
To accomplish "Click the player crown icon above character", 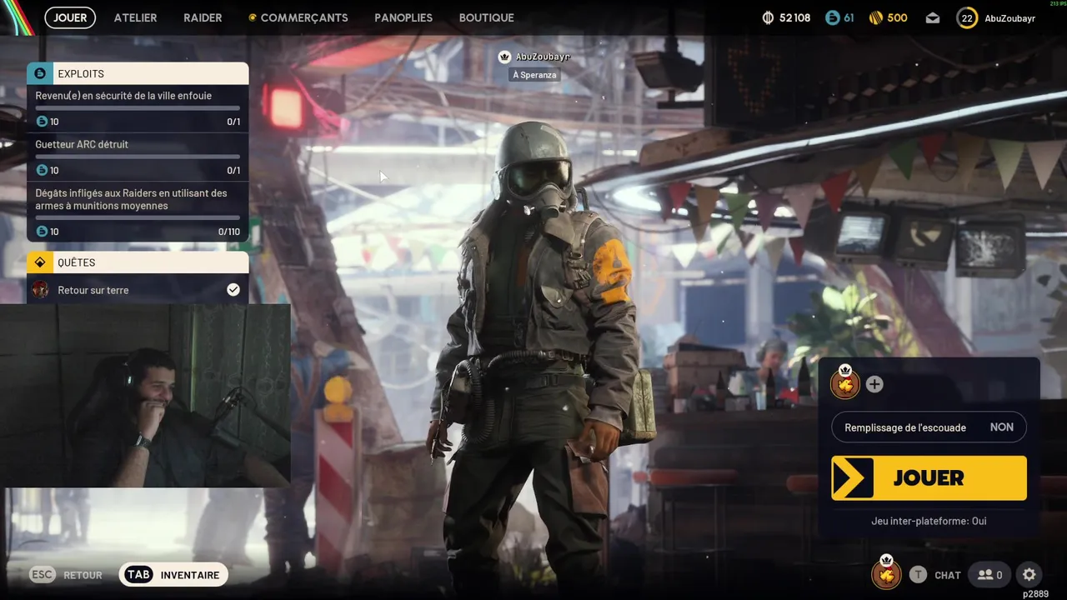I will click(504, 57).
